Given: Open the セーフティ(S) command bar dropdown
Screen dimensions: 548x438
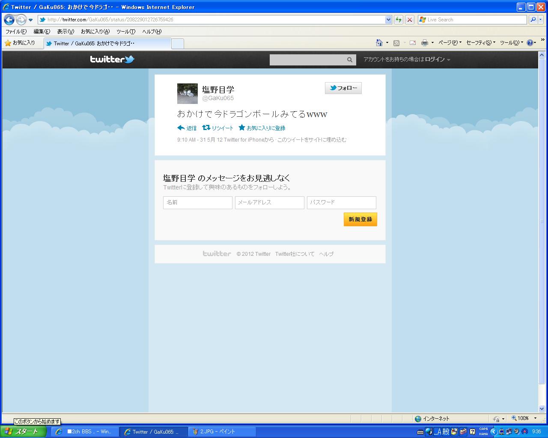Looking at the screenshot, I should coord(480,43).
